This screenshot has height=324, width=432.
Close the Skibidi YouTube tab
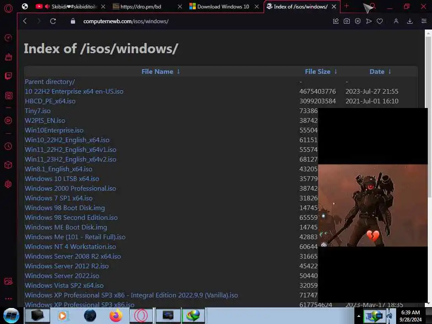(103, 7)
